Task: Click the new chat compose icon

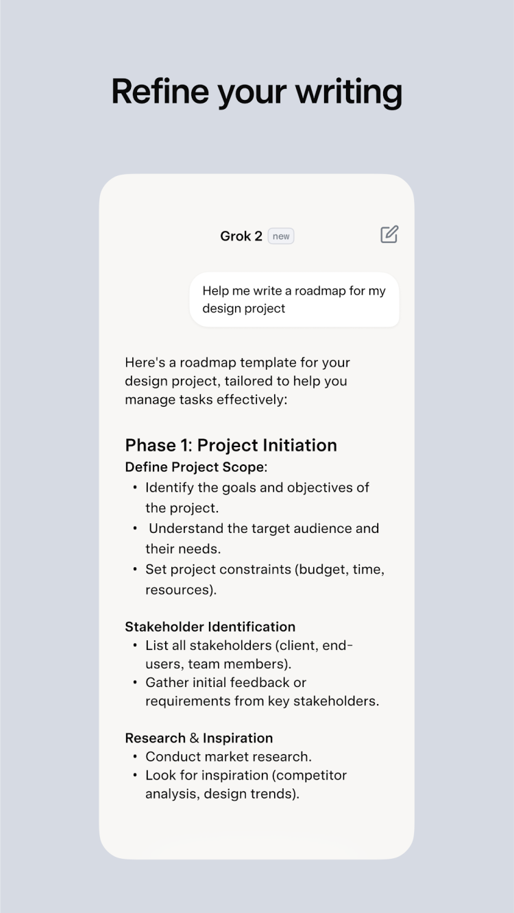Action: [x=389, y=235]
